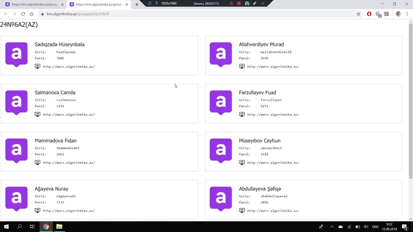Screen dimensions: 413x232
Task: Open Windows taskbar search
Action: tap(19, 227)
